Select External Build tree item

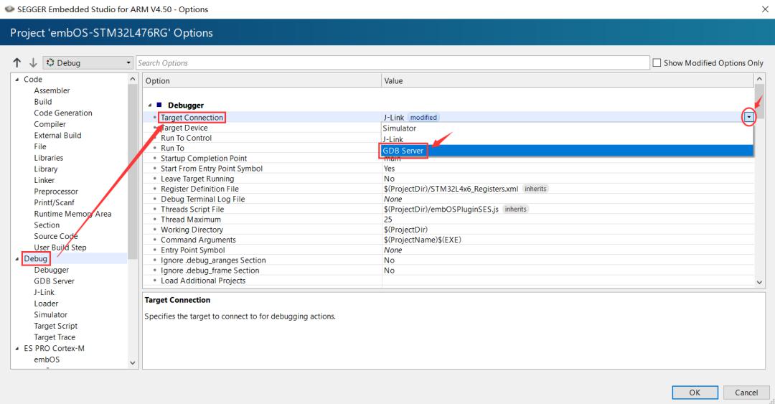[57, 135]
